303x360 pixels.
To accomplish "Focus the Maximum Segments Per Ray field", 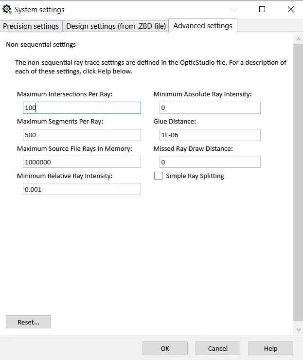I will coord(82,135).
